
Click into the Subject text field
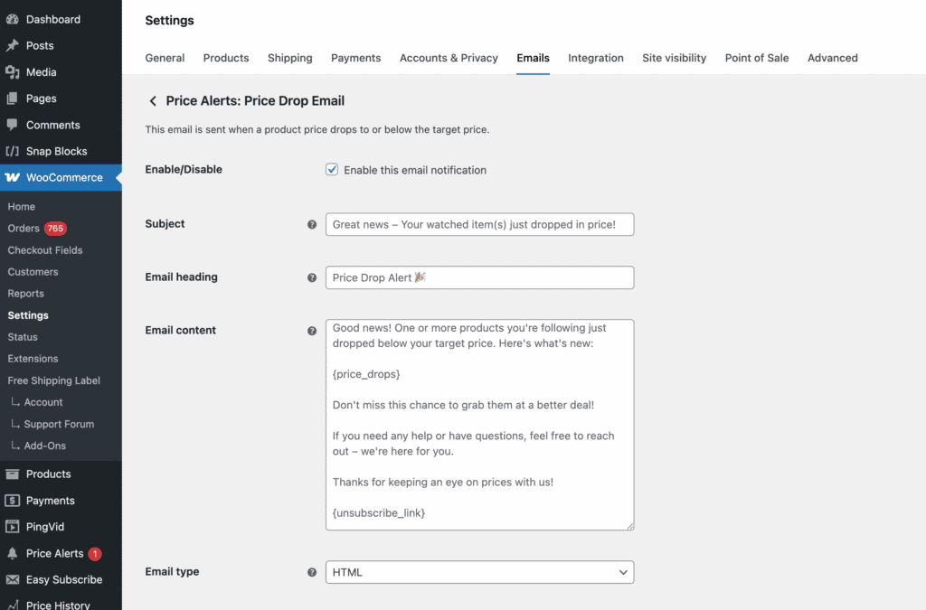(479, 224)
